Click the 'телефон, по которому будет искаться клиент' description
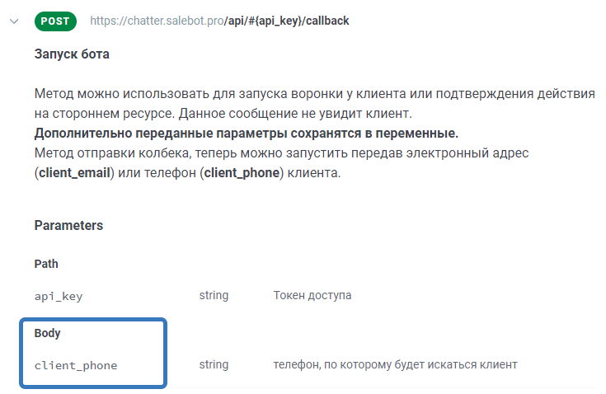Screen dimensions: 606x394 click(395, 364)
